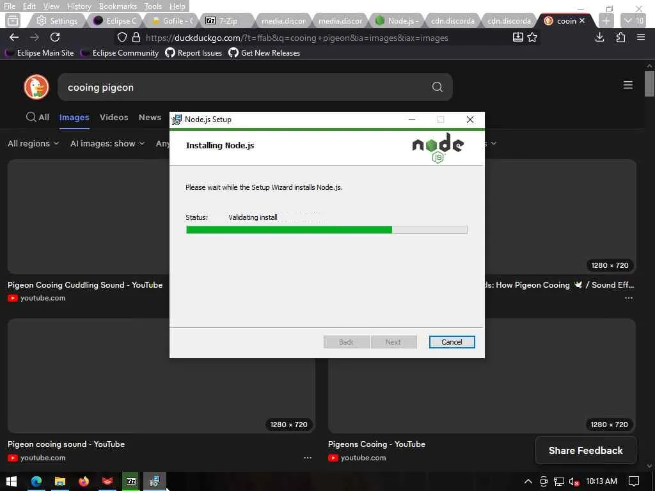
Task: Open the network tray icon
Action: click(559, 482)
